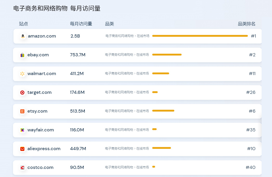The width and height of the screenshot is (272, 177).
Task: Click the AliExpress red icon
Action: click(22, 149)
